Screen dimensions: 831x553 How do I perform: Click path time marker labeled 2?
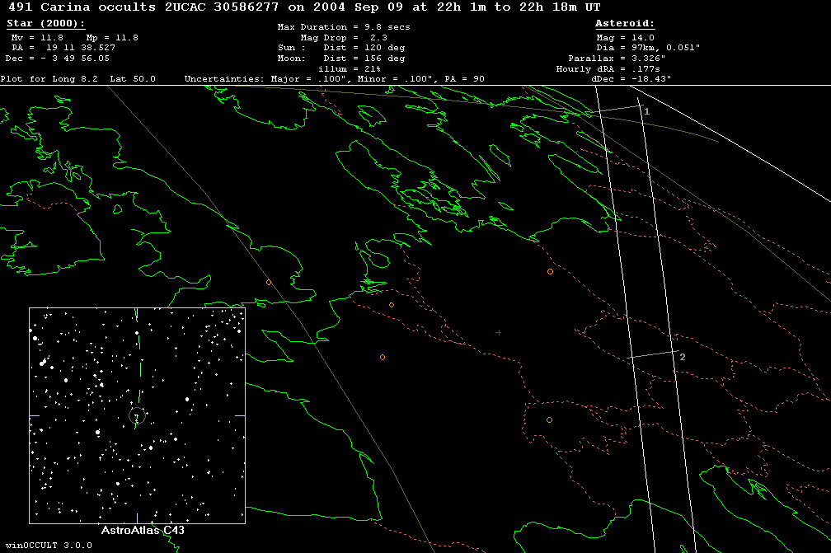682,356
